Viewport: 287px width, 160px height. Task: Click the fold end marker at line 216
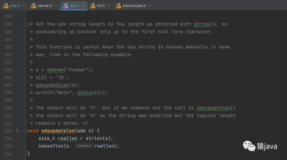[x=25, y=153]
